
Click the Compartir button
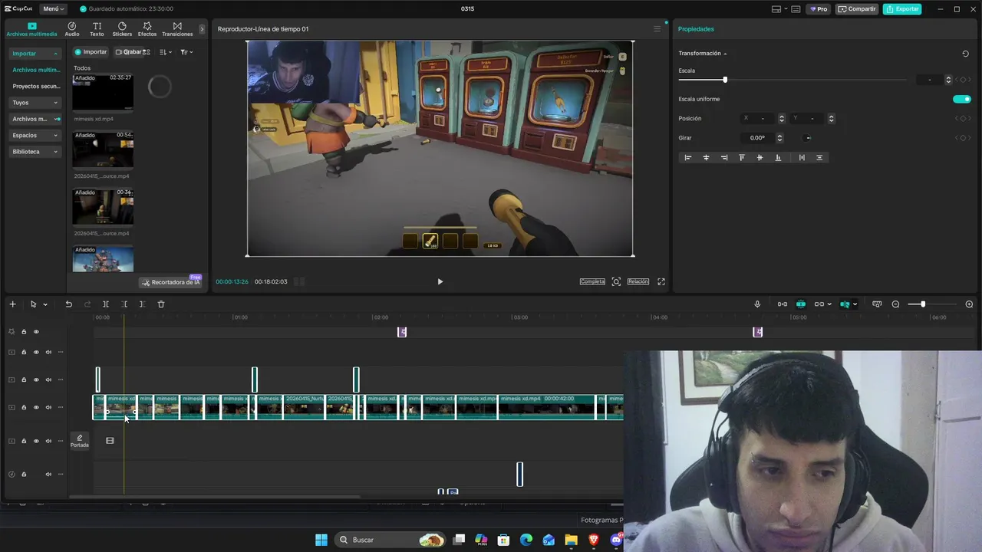(x=857, y=9)
